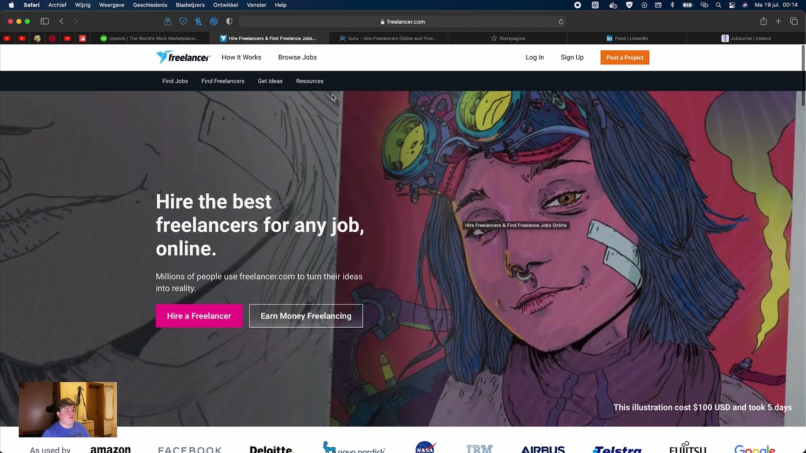The image size is (806, 453).
Task: Open the pinned Pinterest tab
Action: coord(52,38)
